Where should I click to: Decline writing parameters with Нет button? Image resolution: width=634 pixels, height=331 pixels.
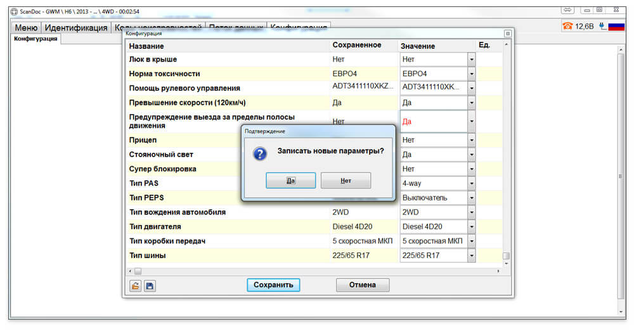pos(346,181)
